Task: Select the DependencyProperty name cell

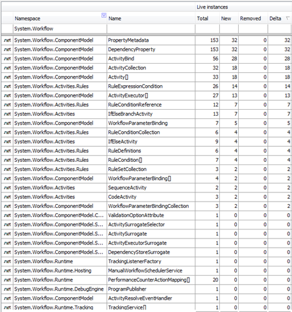Action: coord(151,49)
